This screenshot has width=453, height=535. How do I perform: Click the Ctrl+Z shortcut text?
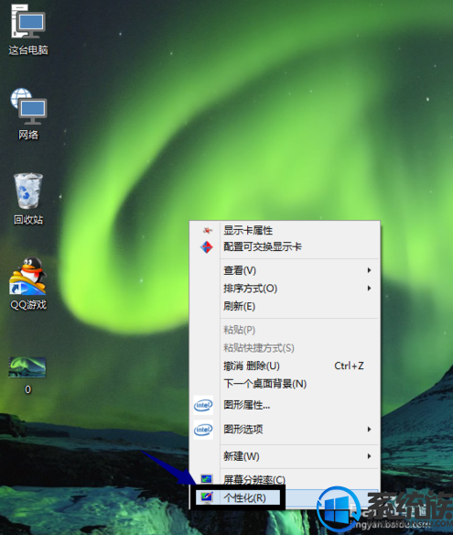coord(349,366)
